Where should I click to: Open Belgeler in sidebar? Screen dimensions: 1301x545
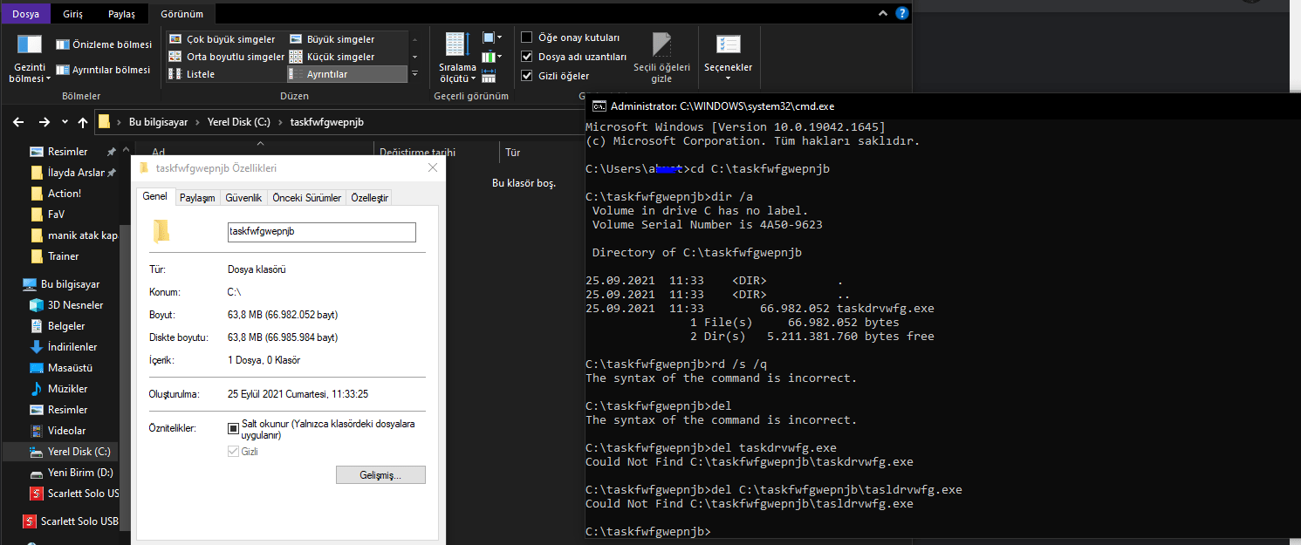pos(66,326)
